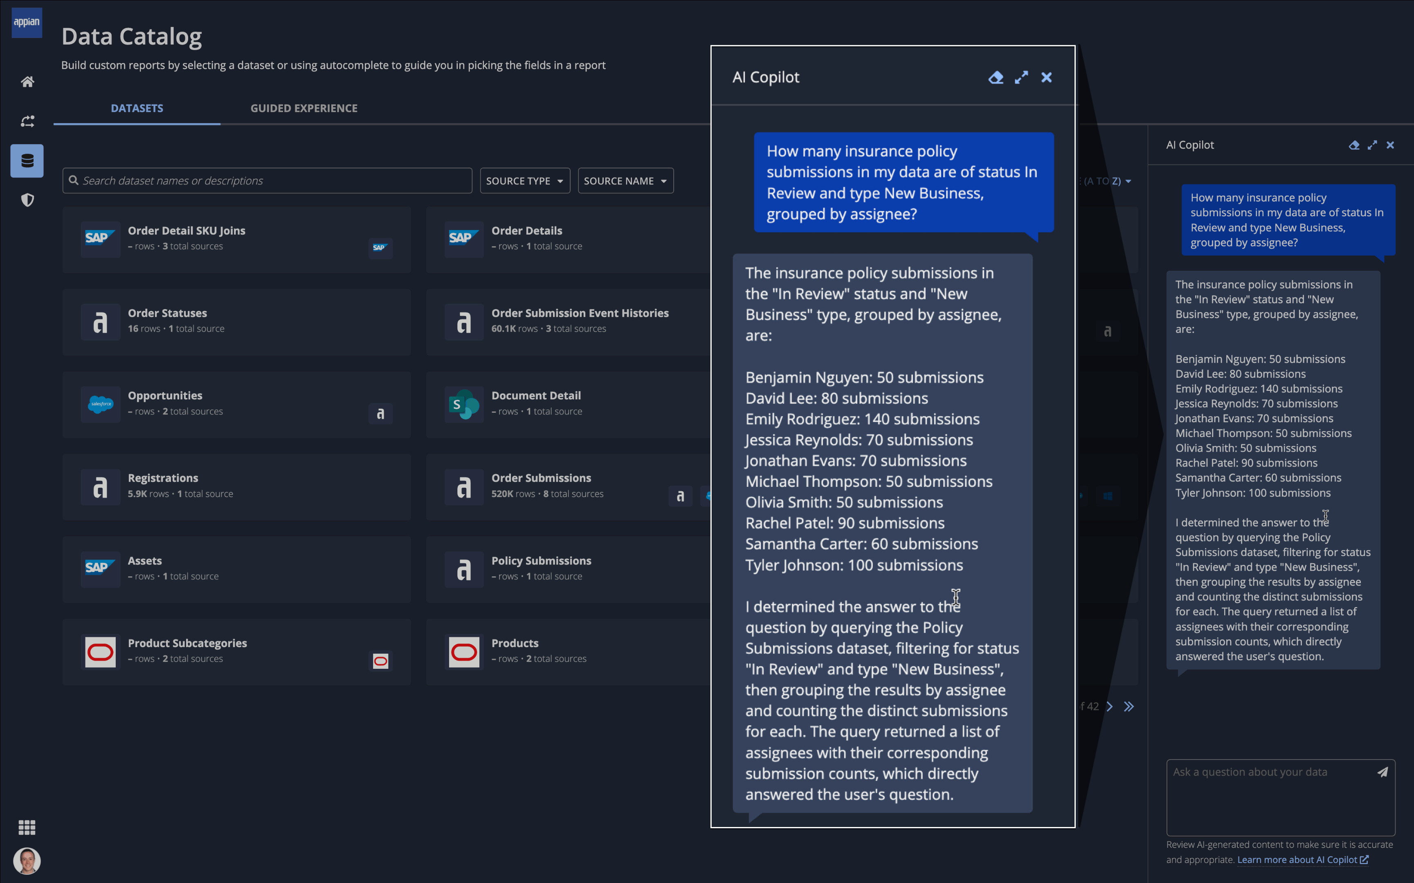Click the user avatar at bottom left
The width and height of the screenshot is (1414, 883).
[27, 861]
